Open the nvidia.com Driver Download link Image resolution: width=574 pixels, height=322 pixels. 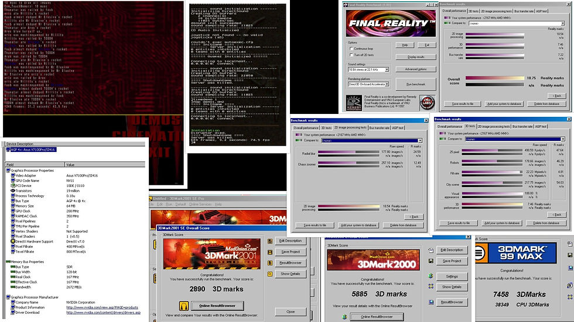pos(103,313)
